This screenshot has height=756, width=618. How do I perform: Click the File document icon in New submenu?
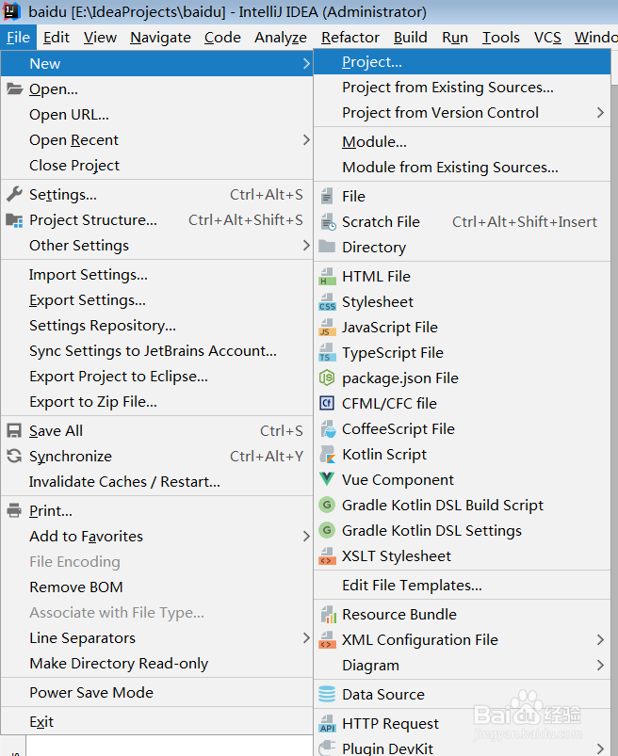coord(327,196)
